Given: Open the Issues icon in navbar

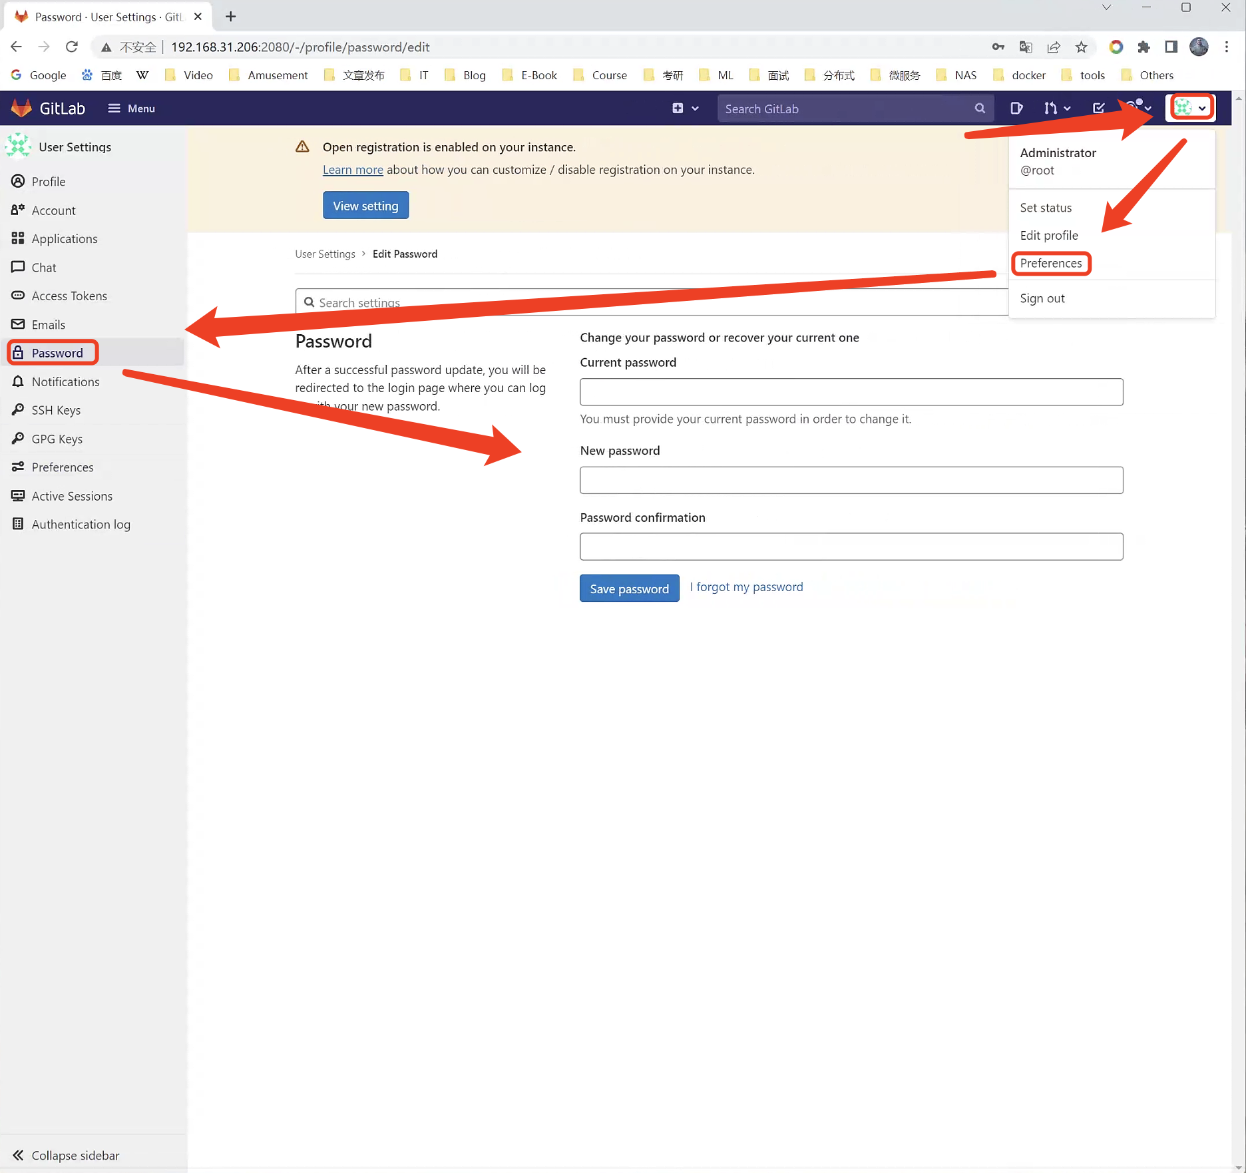Looking at the screenshot, I should [x=1016, y=109].
